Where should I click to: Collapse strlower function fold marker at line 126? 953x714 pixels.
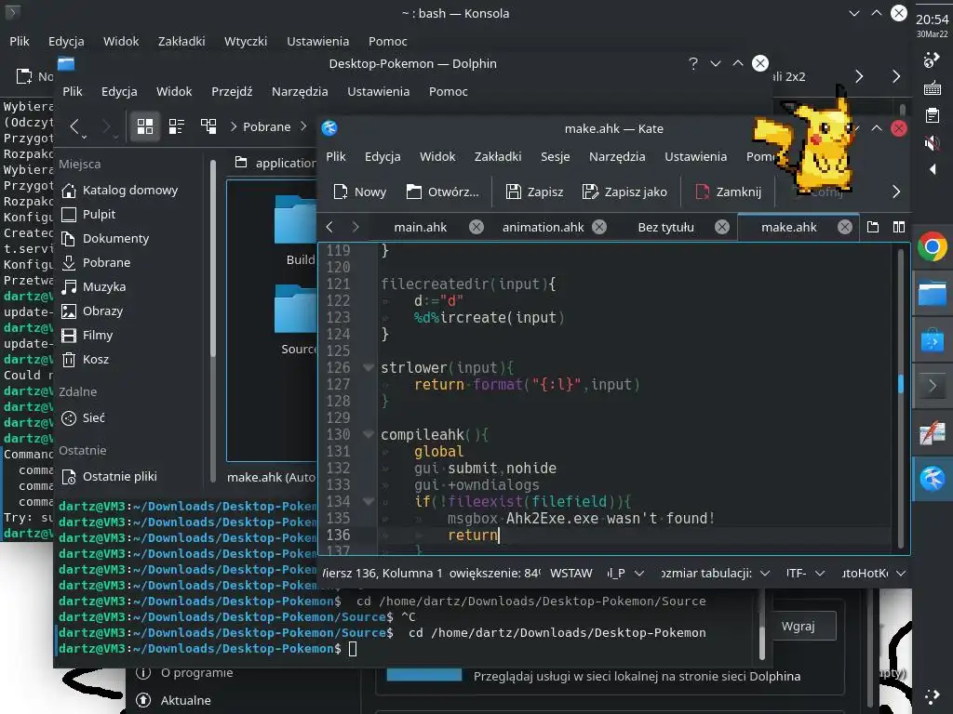[x=369, y=367]
